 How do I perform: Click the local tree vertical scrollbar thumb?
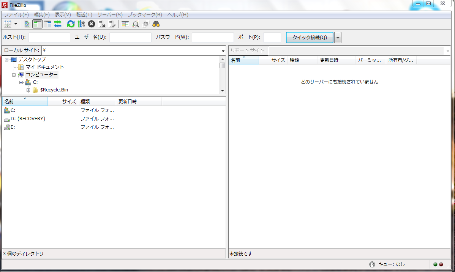point(223,65)
